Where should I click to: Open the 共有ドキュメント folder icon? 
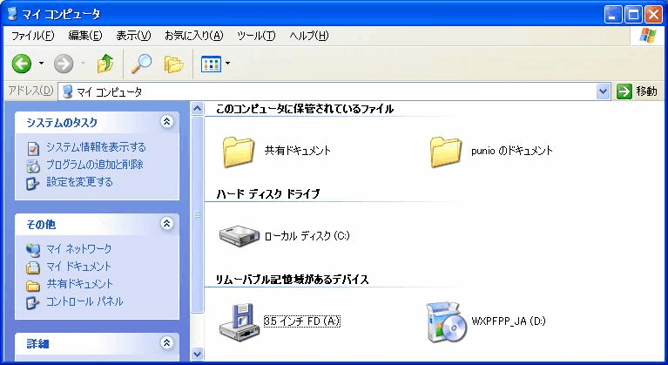(239, 152)
